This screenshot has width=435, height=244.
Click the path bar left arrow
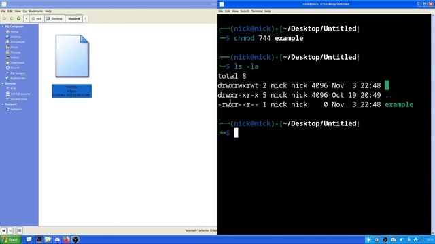pos(27,18)
